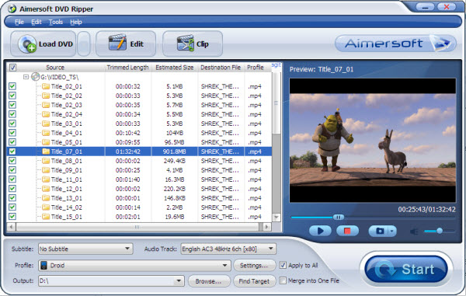Screen dimensions: 466x296
Task: Start the DVD ripping
Action: 406,270
